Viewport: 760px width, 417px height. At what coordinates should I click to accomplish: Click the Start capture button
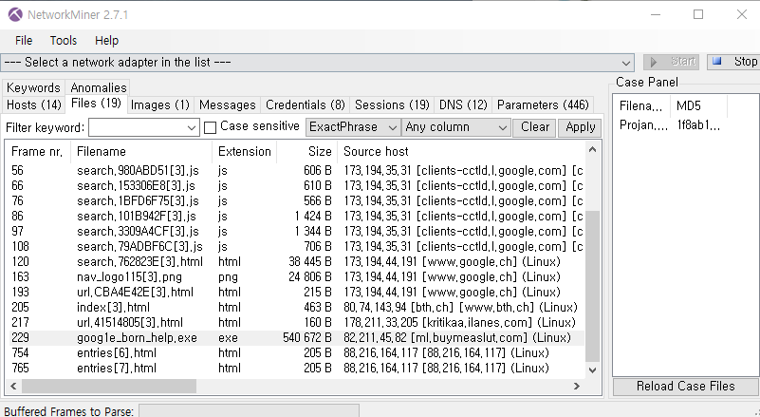click(x=672, y=62)
